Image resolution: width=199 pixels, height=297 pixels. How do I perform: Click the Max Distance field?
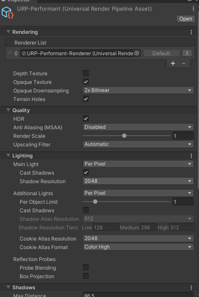coord(138,295)
